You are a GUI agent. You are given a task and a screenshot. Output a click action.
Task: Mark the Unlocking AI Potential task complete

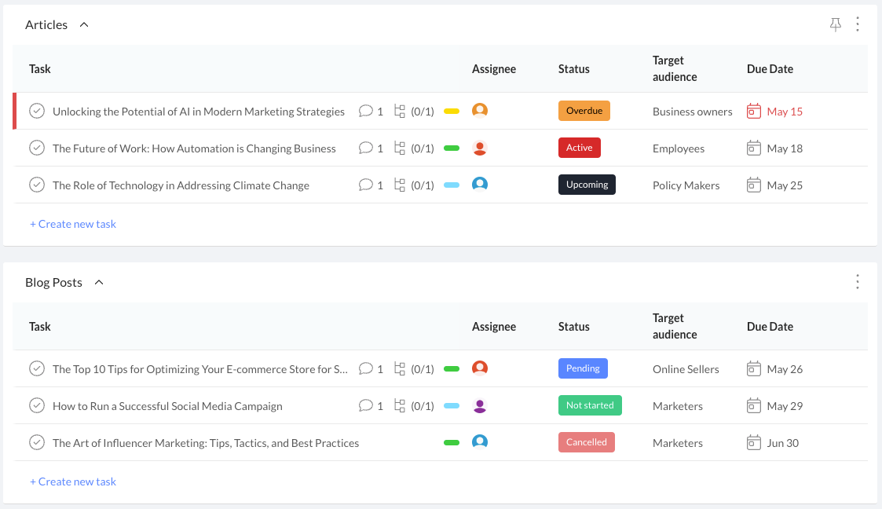click(37, 112)
